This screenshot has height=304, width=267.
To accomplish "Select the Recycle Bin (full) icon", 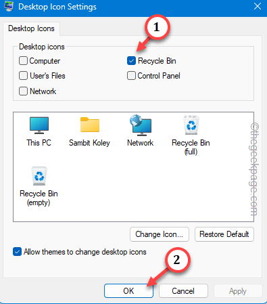I will [x=191, y=125].
